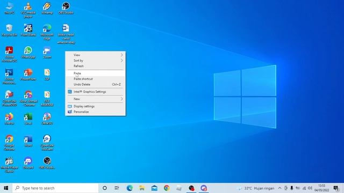Launch Edge from the taskbar
This screenshot has width=344, height=193.
130,188
